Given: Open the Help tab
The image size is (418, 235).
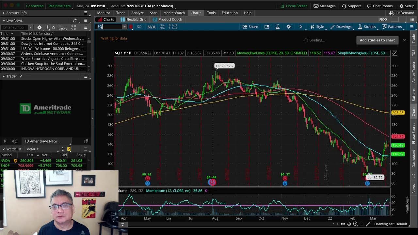Looking at the screenshot, I should [x=248, y=13].
